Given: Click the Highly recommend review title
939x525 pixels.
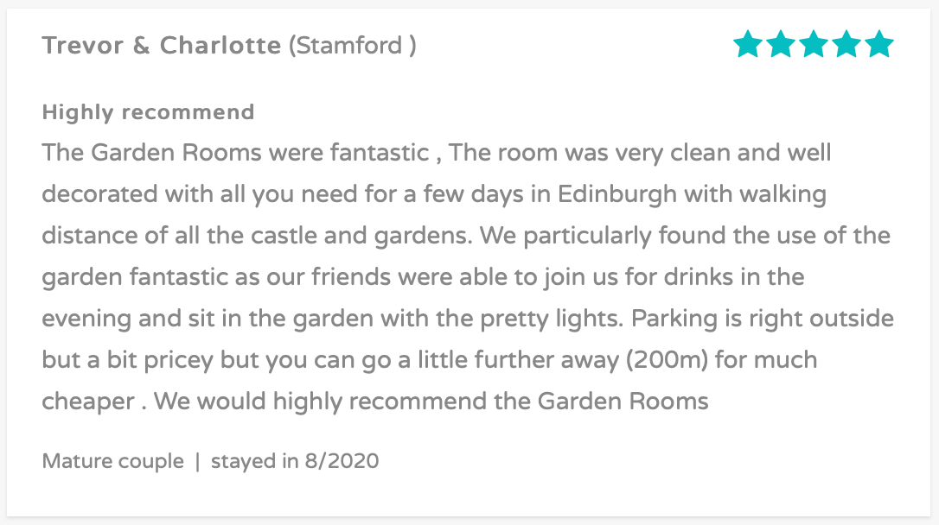Looking at the screenshot, I should 148,112.
